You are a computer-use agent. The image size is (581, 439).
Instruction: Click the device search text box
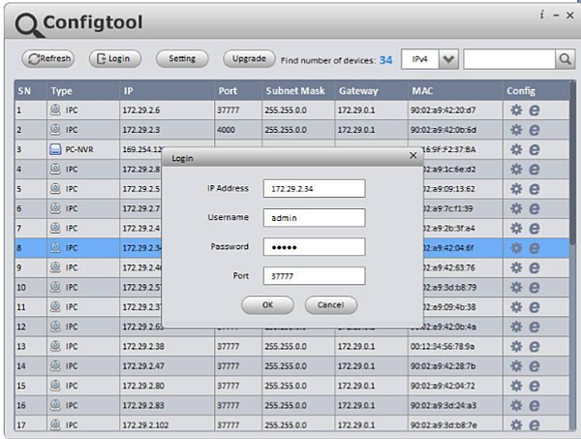509,59
